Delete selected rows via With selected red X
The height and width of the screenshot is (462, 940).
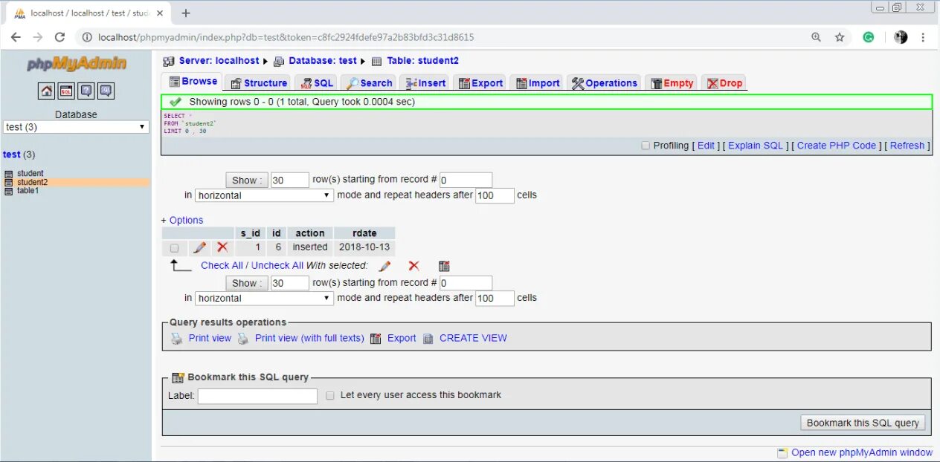tap(413, 266)
